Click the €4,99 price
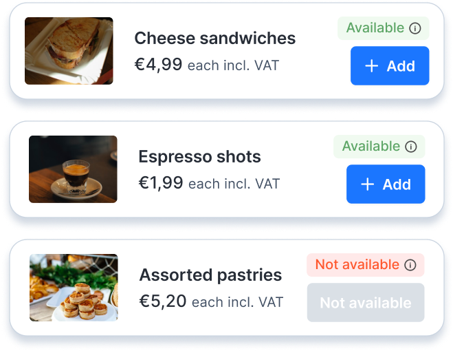The height and width of the screenshot is (351, 453). (x=158, y=65)
